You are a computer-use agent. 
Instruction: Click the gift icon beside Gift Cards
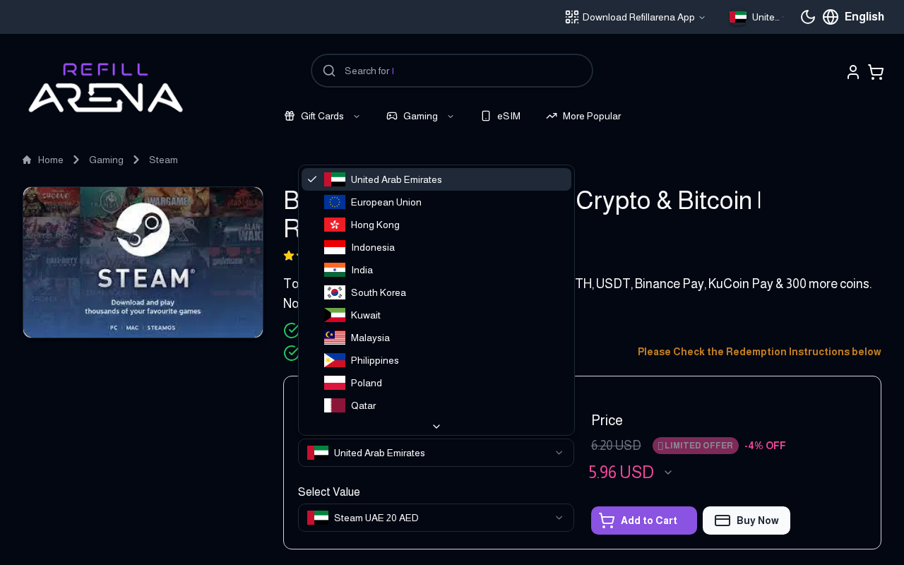[x=290, y=116]
